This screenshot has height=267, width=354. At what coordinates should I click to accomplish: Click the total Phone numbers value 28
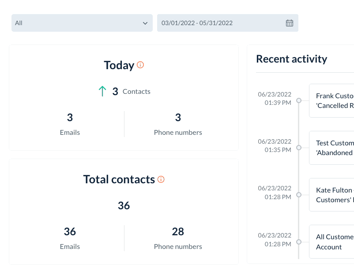click(x=178, y=232)
